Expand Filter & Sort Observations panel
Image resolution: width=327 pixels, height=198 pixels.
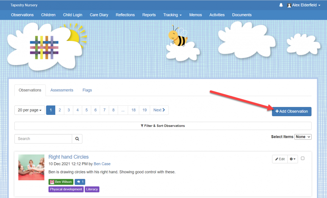[x=163, y=126]
